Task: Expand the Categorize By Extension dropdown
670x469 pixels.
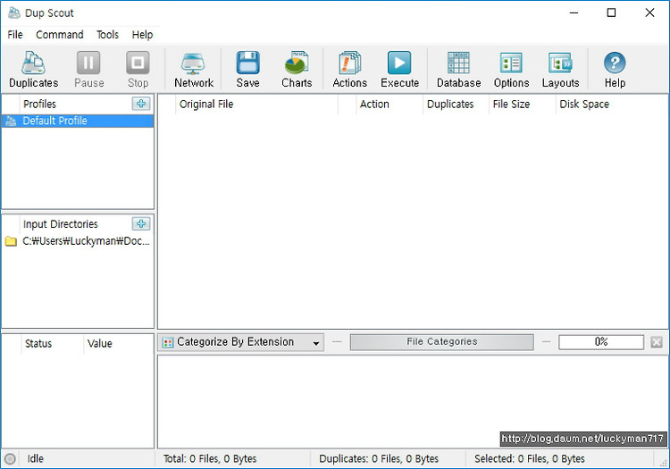Action: pos(241,342)
